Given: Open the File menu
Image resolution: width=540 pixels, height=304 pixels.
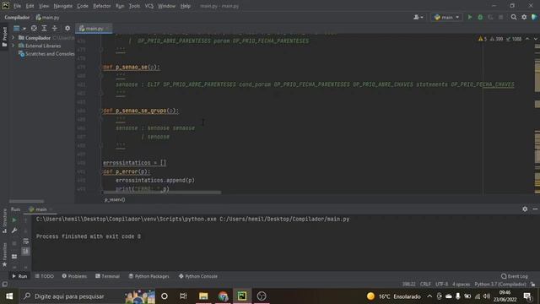Looking at the screenshot, I should click(17, 6).
